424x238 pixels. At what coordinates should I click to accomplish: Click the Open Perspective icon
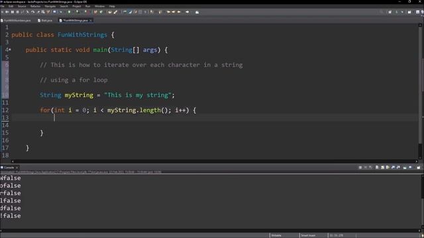coord(390,12)
